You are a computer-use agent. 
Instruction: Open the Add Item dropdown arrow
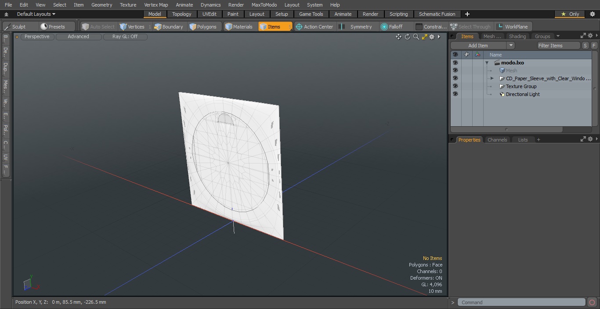click(511, 46)
